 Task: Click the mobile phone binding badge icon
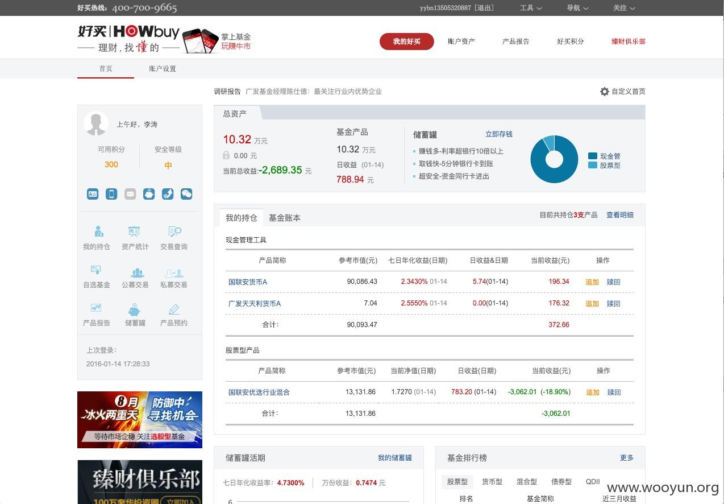pos(111,194)
